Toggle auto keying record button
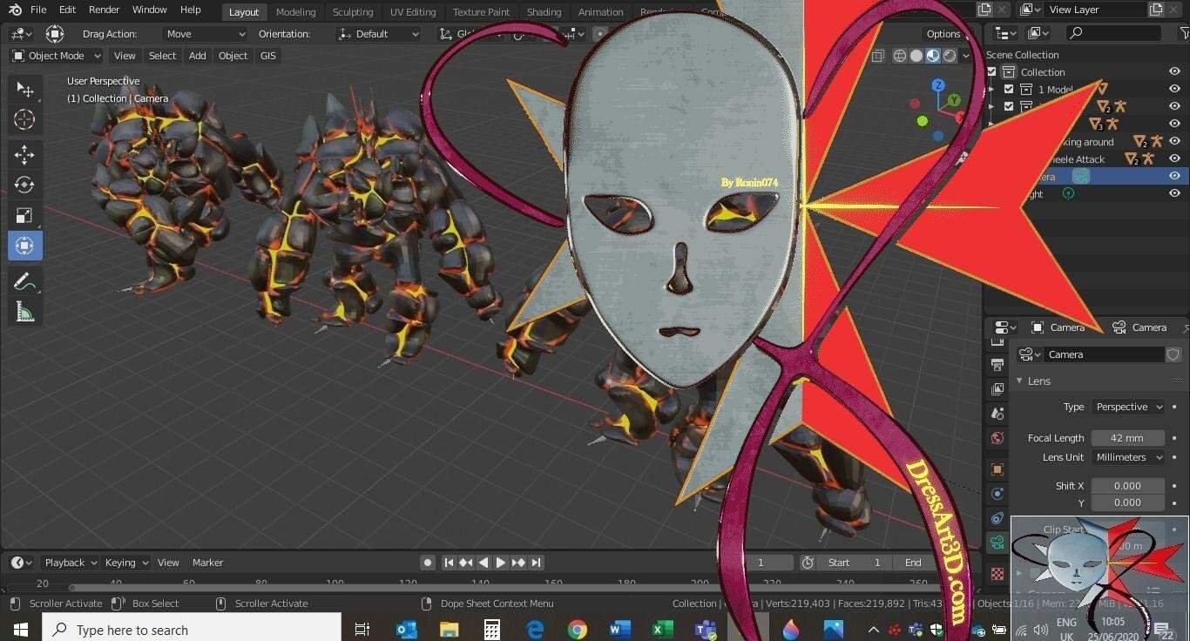The height and width of the screenshot is (641, 1190). (428, 563)
